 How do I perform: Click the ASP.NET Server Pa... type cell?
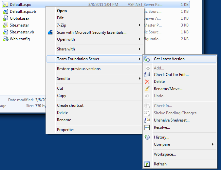pyautogui.click(x=145, y=5)
